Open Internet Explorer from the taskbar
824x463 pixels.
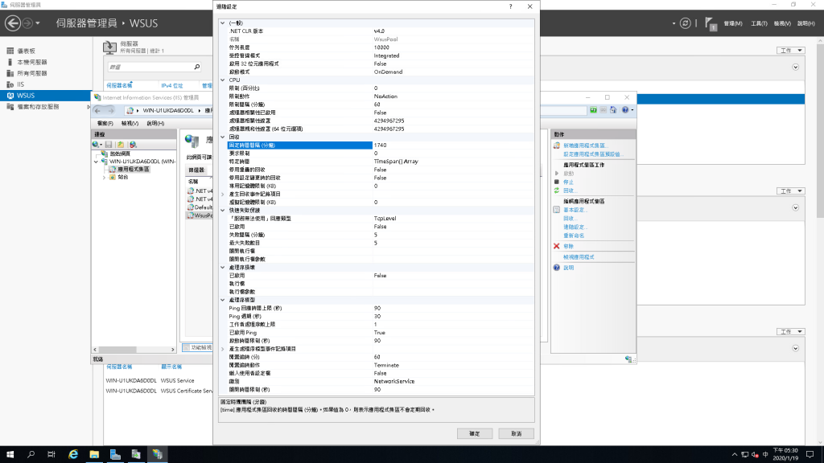tap(73, 454)
